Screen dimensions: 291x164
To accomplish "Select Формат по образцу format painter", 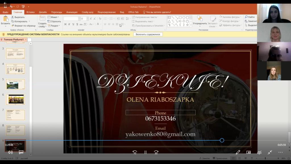I will point(23,26).
